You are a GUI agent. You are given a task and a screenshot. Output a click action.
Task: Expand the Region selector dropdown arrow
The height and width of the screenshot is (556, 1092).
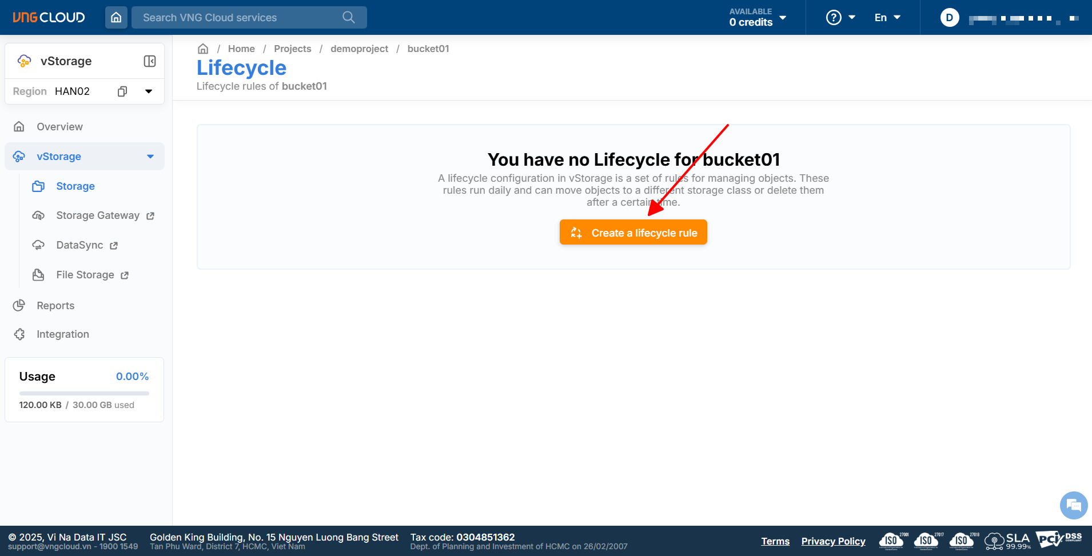click(149, 91)
